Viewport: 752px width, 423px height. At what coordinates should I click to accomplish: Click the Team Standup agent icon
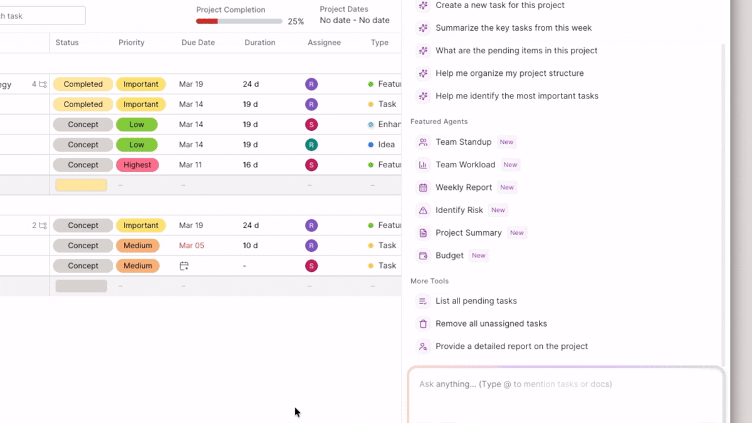423,142
